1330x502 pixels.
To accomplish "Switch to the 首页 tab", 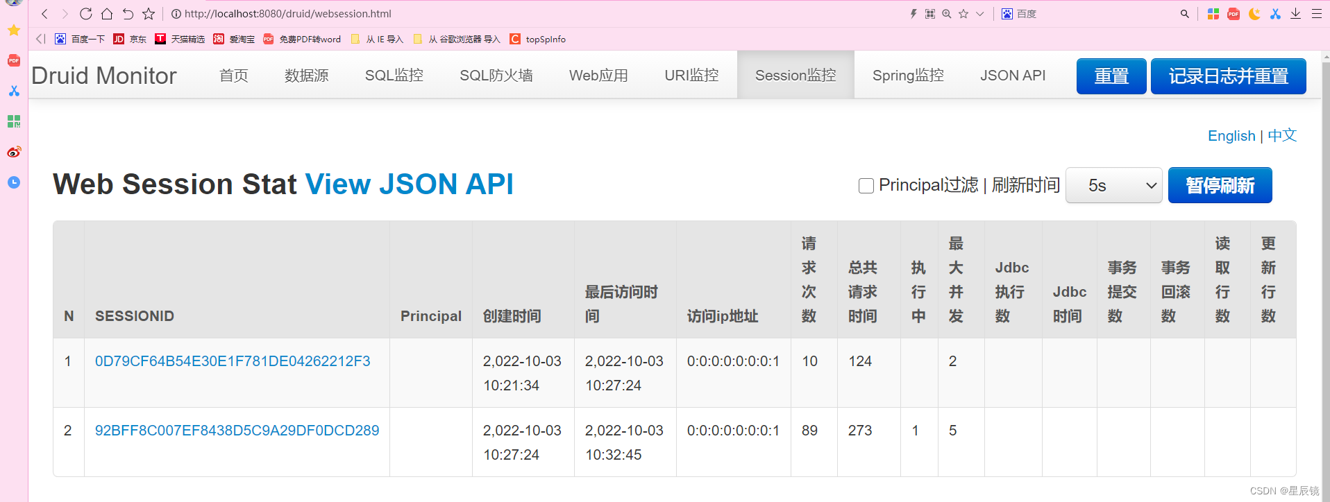I will [x=234, y=75].
